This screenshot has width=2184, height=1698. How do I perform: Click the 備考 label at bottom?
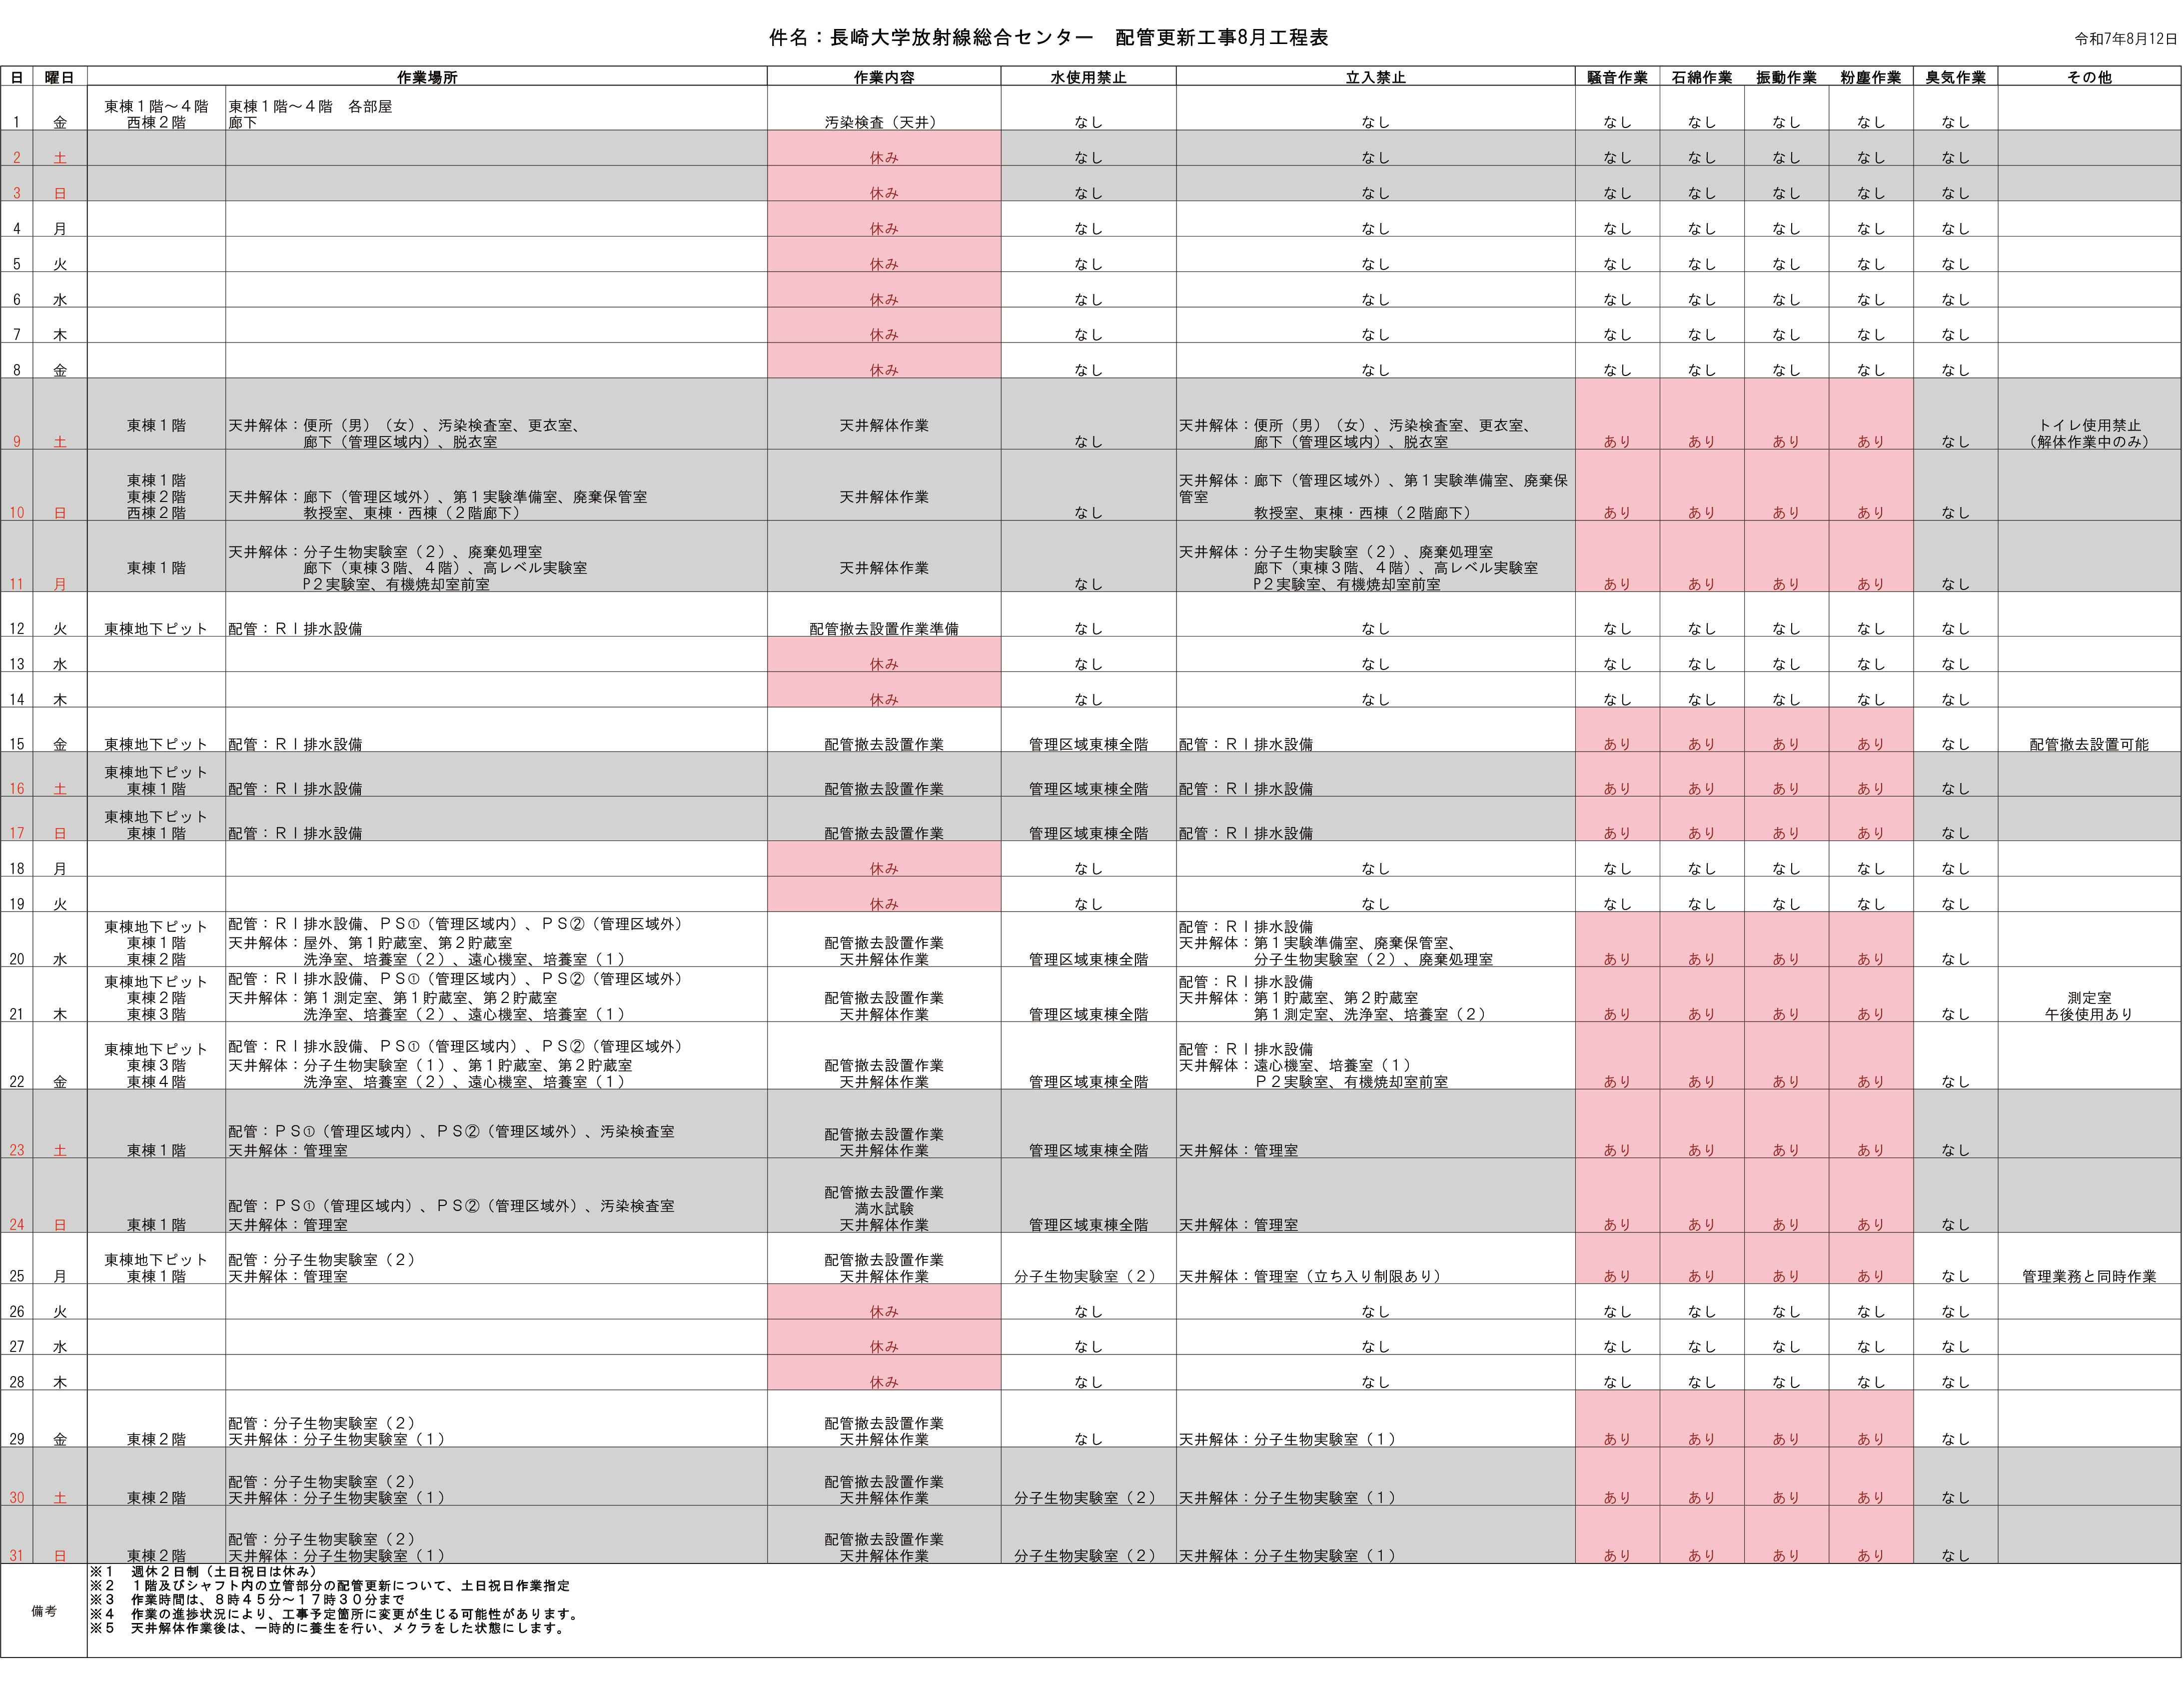[44, 1611]
